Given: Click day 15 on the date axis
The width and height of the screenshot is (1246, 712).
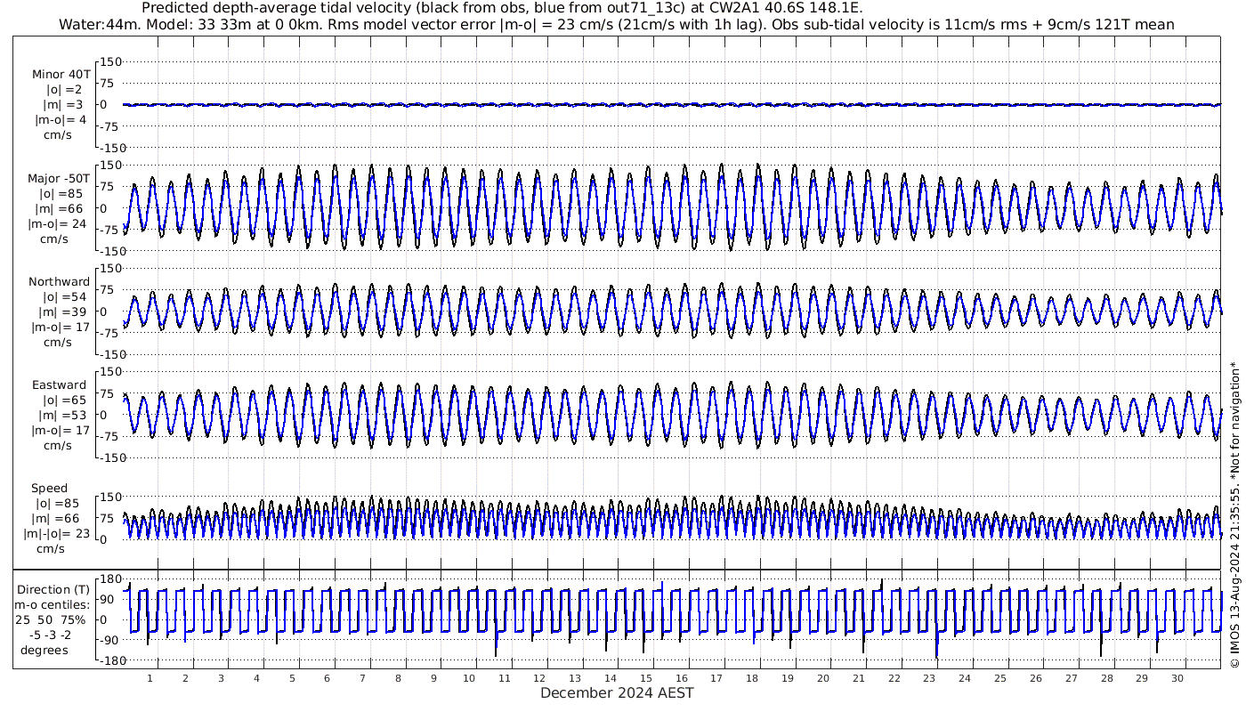Looking at the screenshot, I should tap(646, 678).
